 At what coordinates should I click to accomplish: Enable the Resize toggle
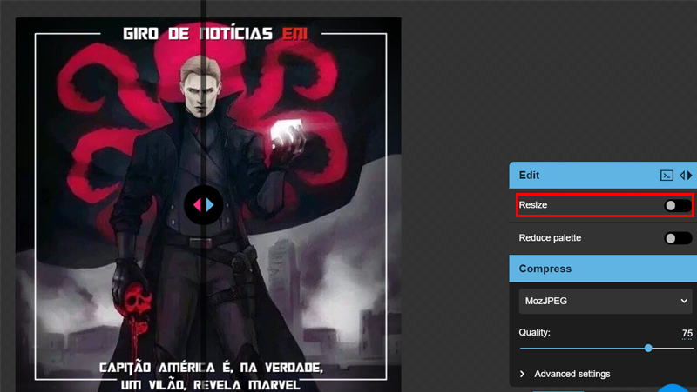point(678,205)
